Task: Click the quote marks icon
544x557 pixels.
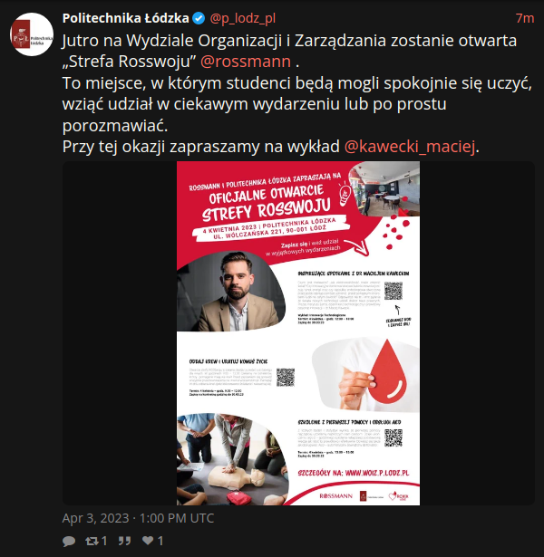Action: (x=124, y=541)
